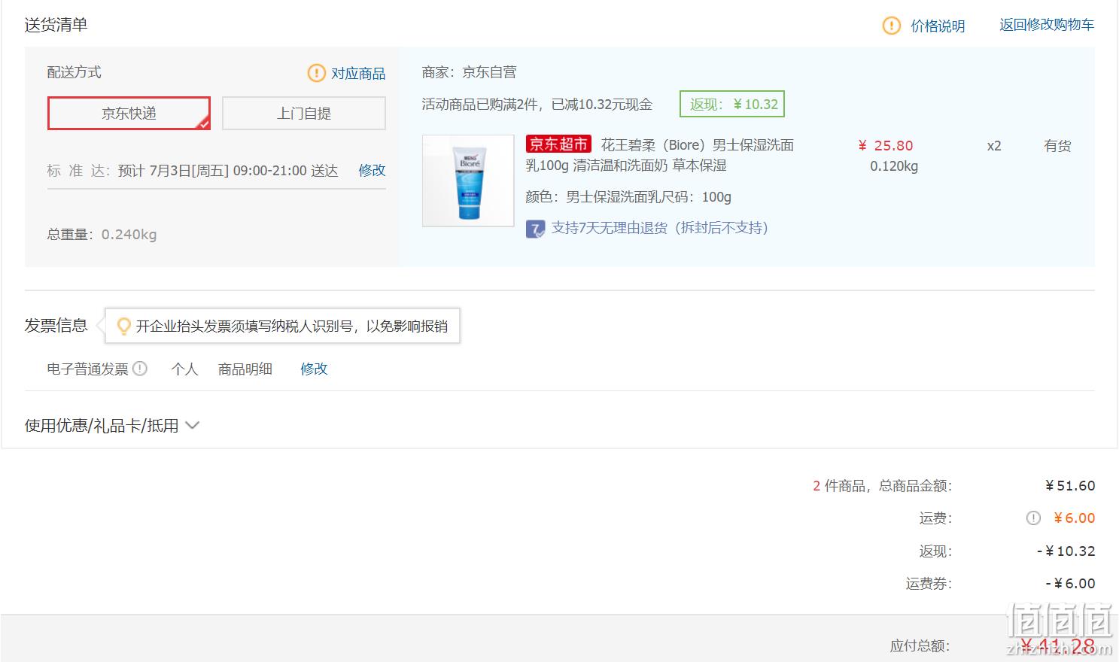Expand 使用优惠/礼品卡/抵用 section
The width and height of the screenshot is (1119, 662).
[112, 426]
